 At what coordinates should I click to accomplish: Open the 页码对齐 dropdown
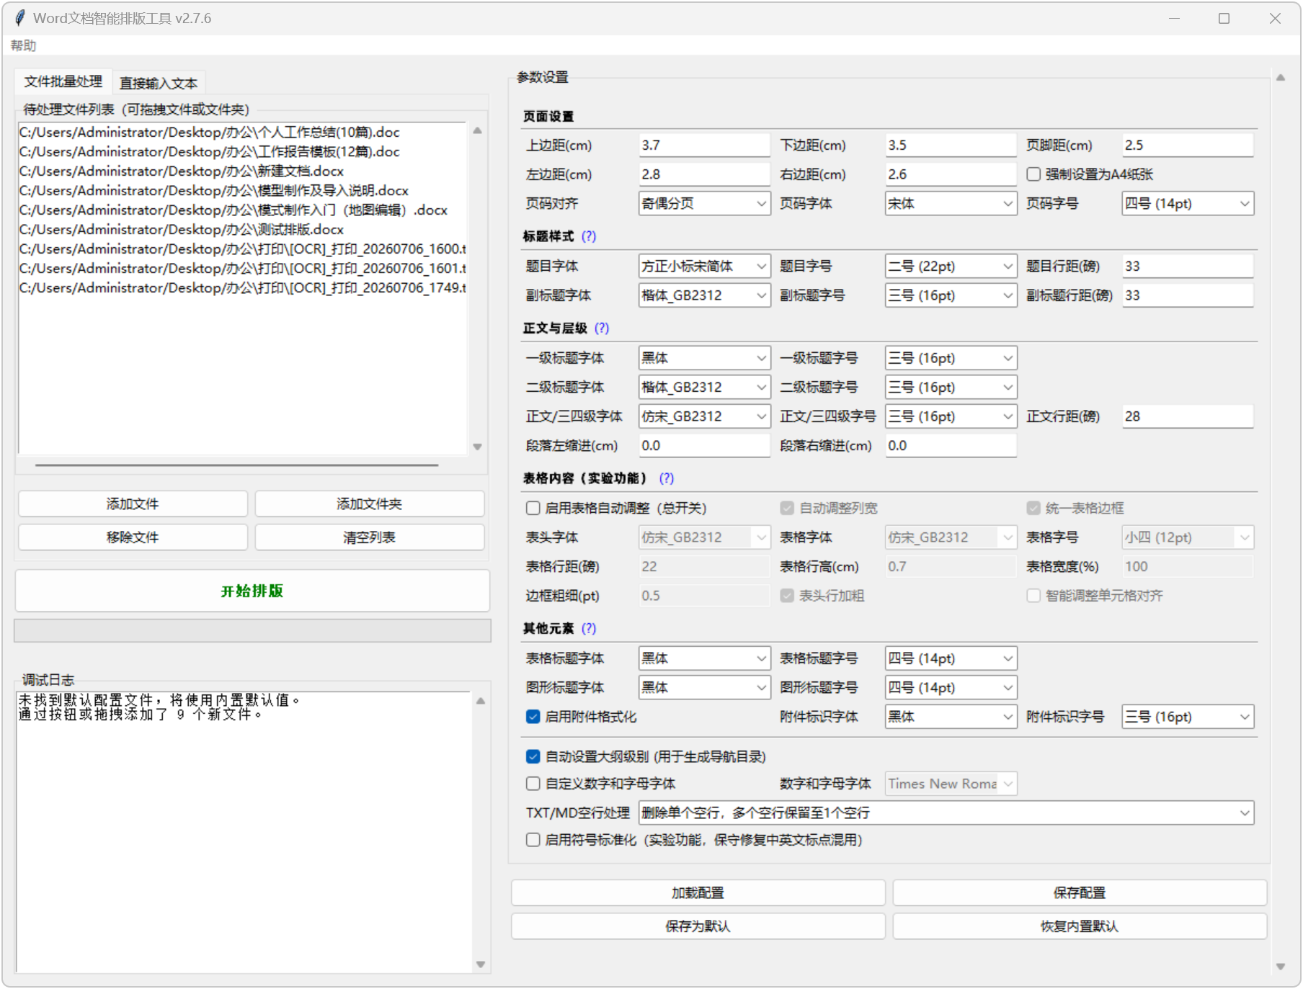704,204
